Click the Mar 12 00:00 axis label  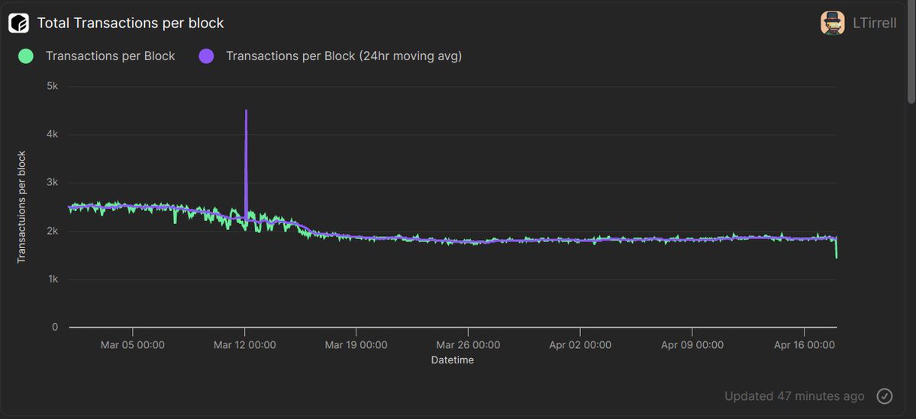click(245, 345)
